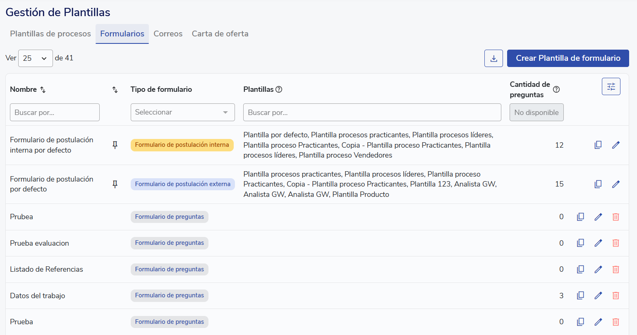The image size is (637, 335).
Task: Sort the table by Nombre column
Action: point(43,90)
